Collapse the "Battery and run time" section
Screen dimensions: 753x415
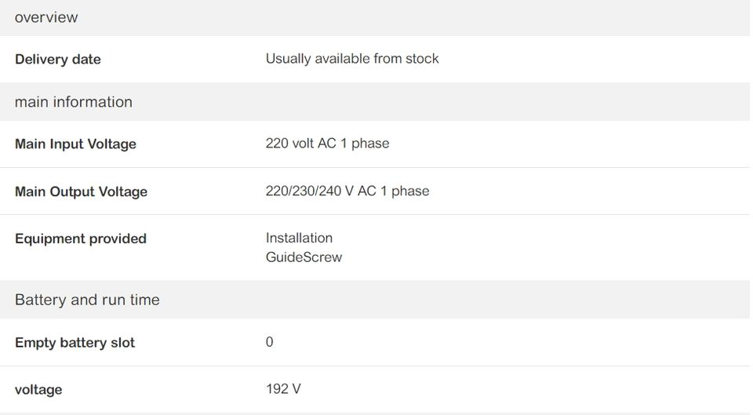[87, 300]
